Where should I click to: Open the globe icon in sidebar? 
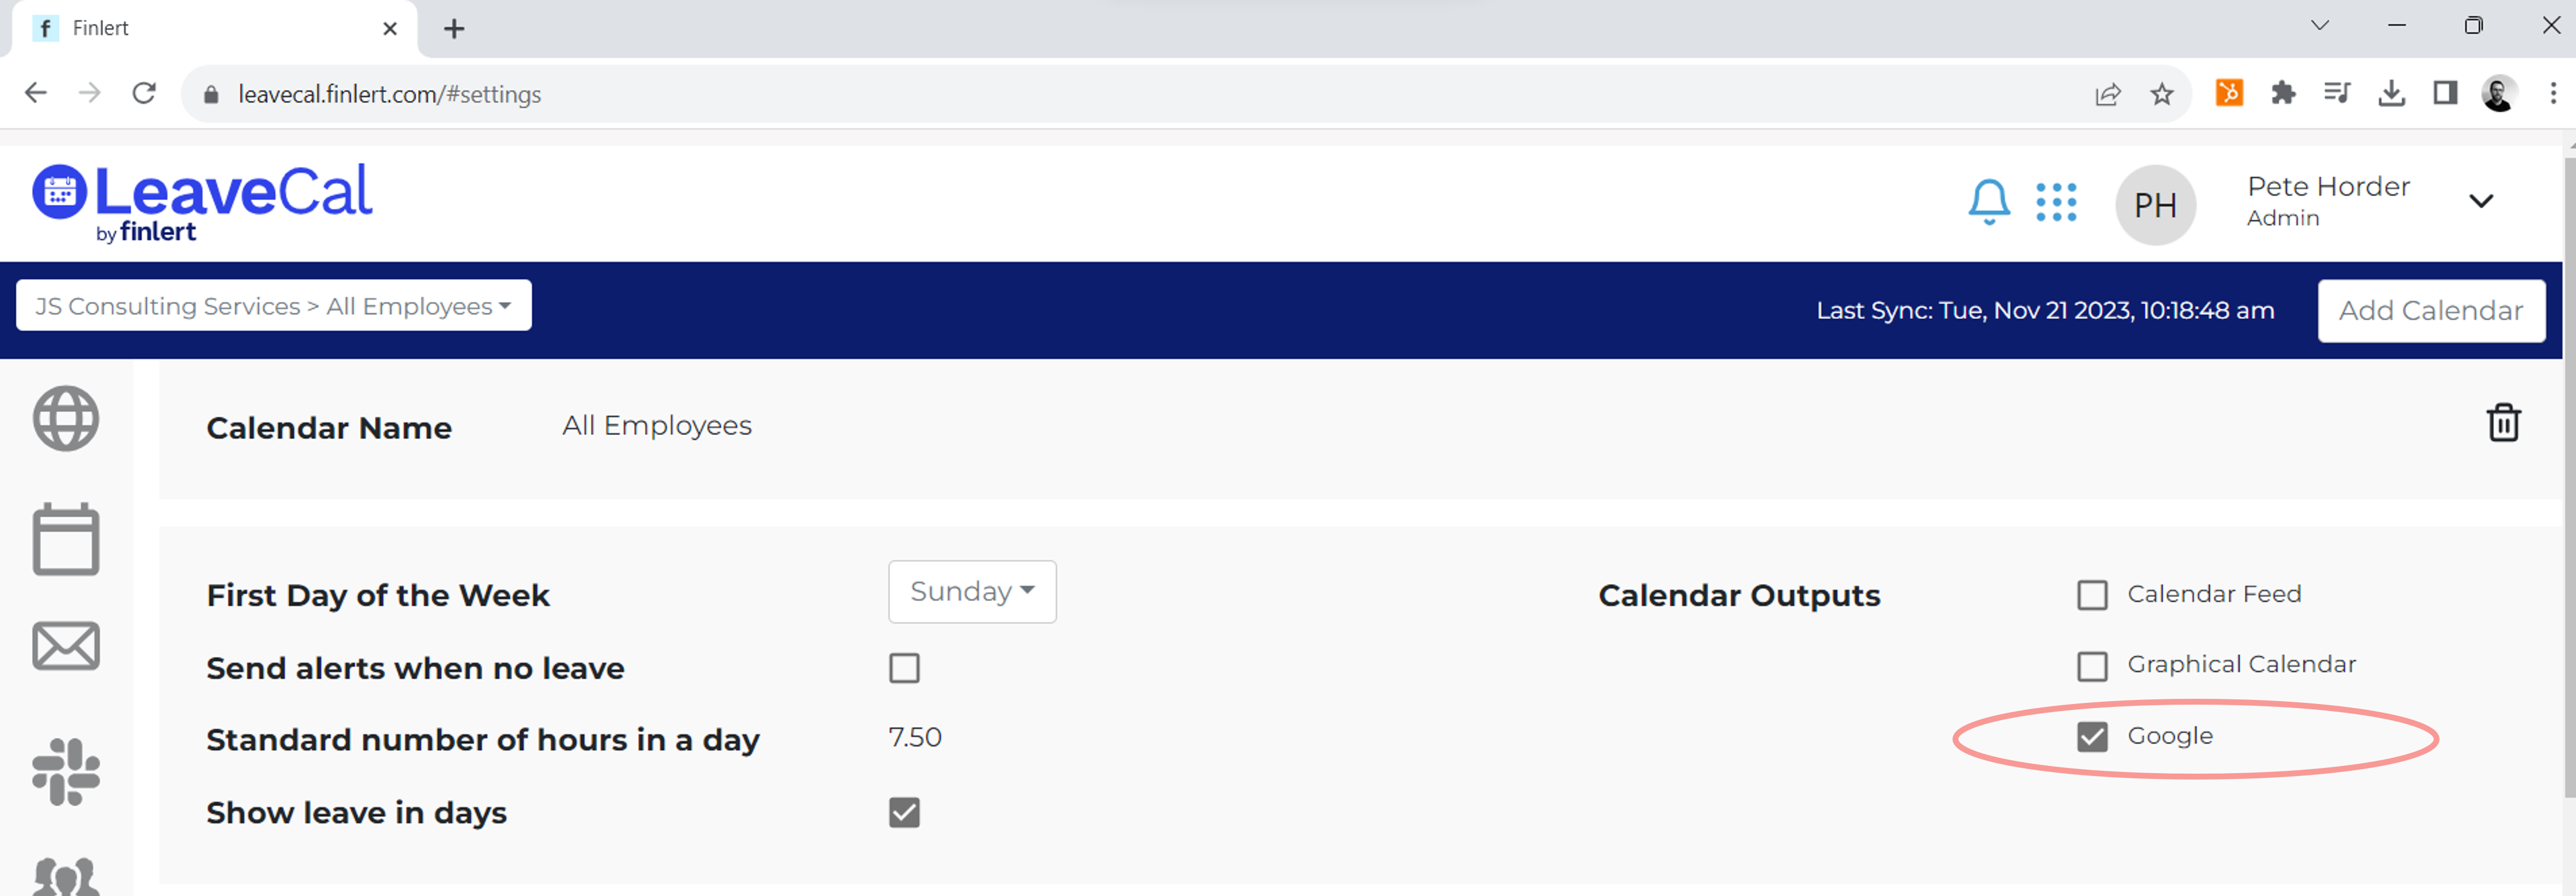pyautogui.click(x=66, y=419)
